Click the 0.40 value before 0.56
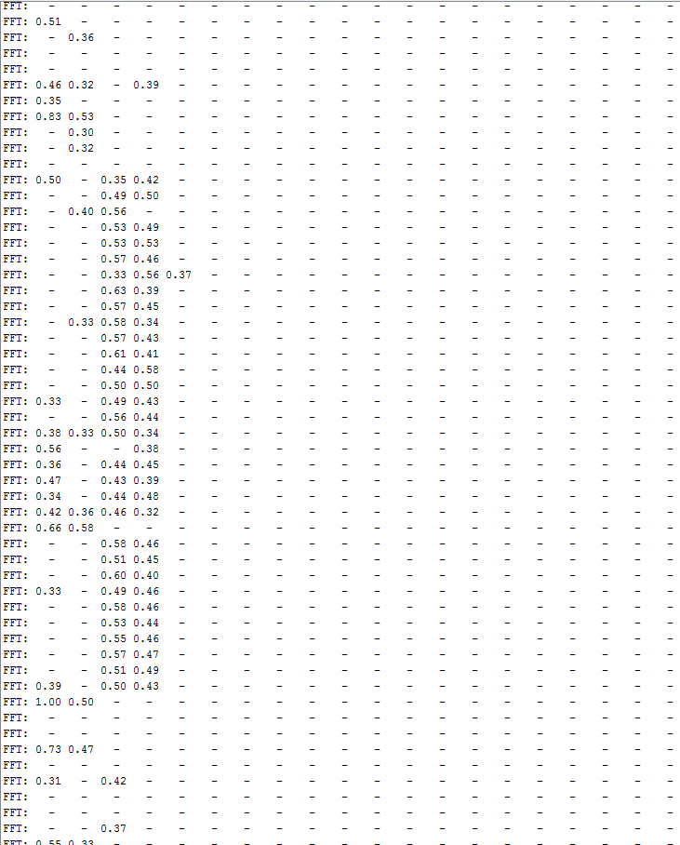 [81, 211]
